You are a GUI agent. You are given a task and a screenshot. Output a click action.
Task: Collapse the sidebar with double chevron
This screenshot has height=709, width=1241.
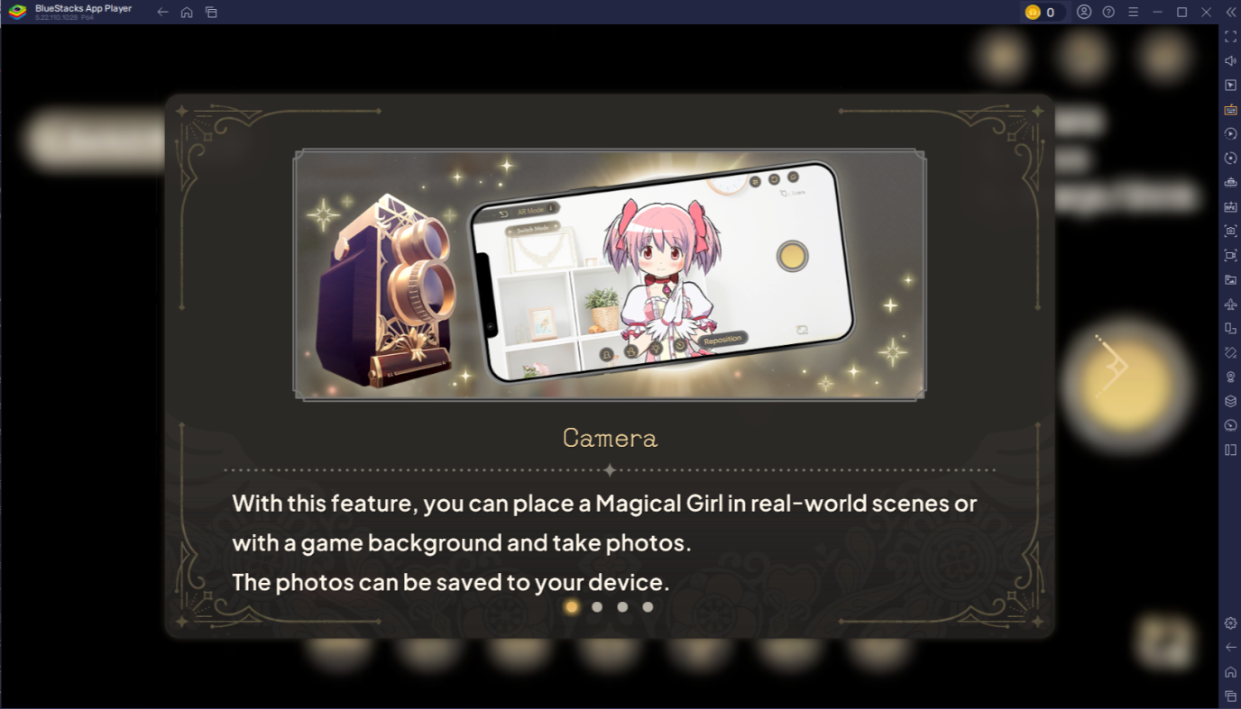pos(1230,12)
